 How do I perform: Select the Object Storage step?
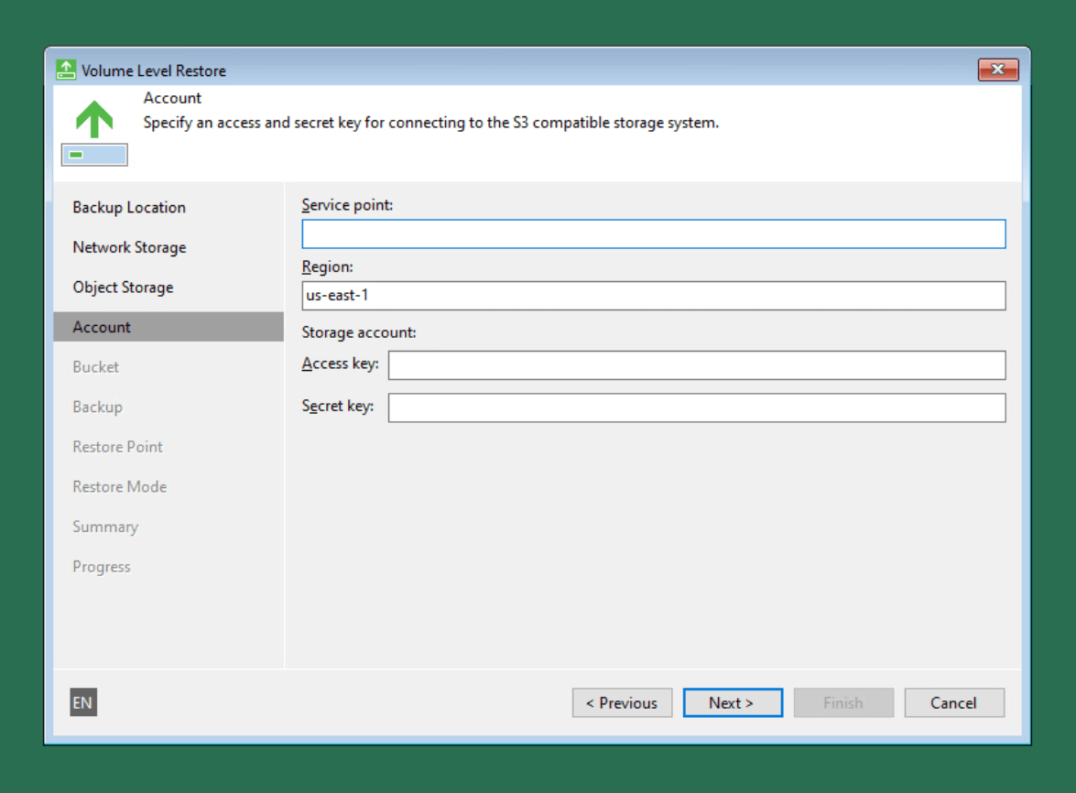pos(123,288)
